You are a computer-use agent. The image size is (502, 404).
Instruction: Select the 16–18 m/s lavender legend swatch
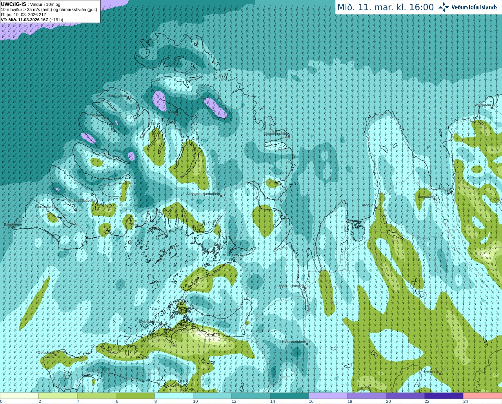point(328,396)
